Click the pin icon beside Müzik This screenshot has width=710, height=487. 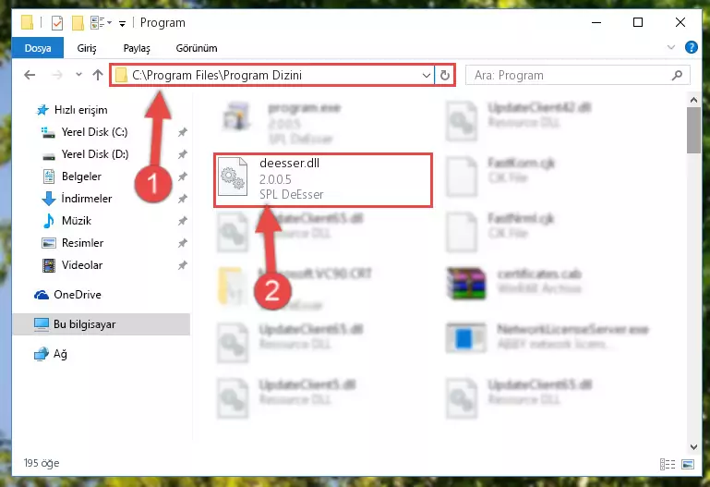click(x=182, y=221)
